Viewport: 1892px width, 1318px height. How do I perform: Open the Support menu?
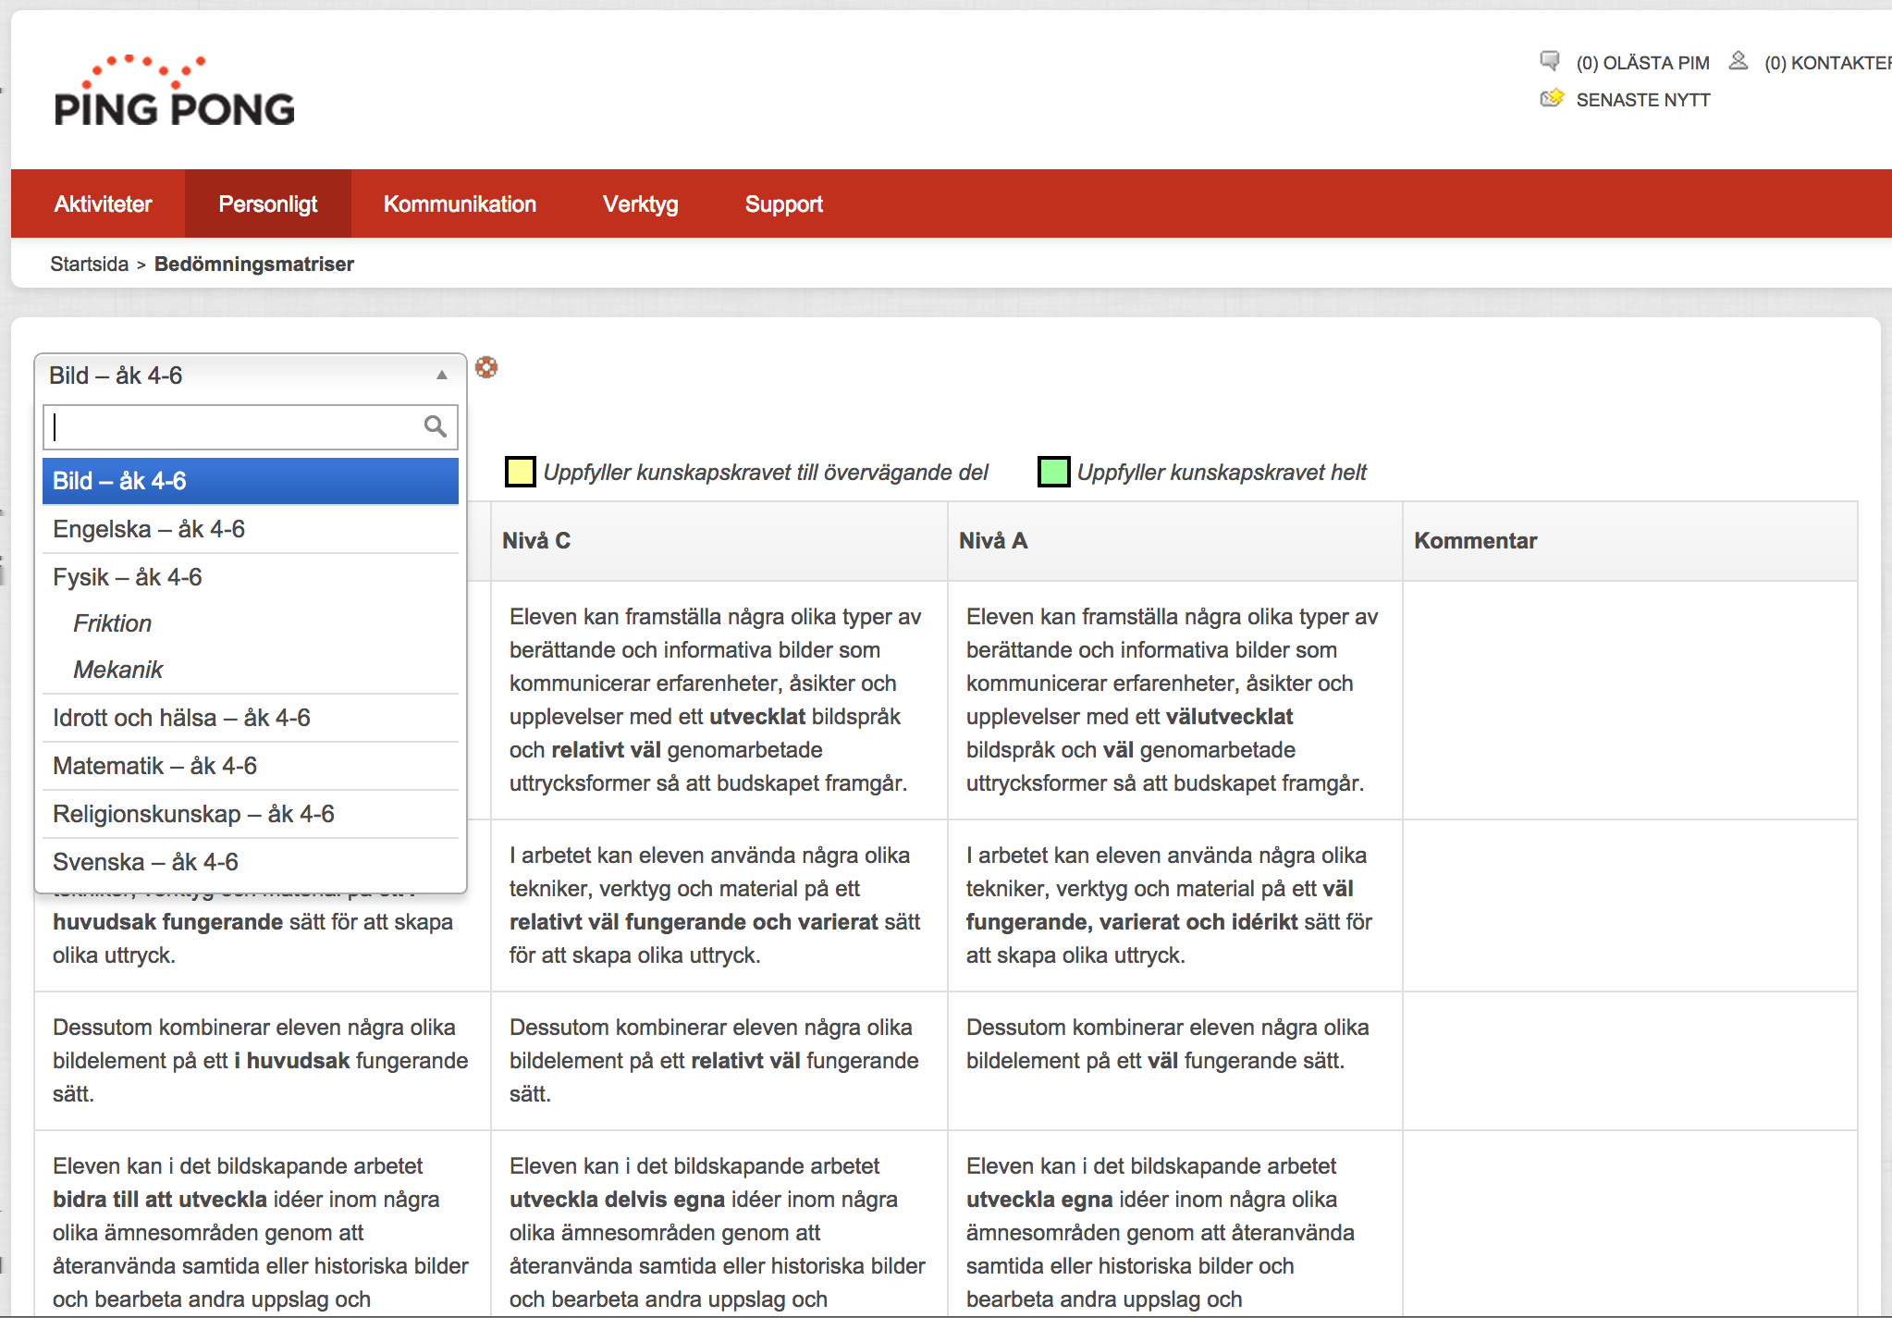tap(784, 203)
